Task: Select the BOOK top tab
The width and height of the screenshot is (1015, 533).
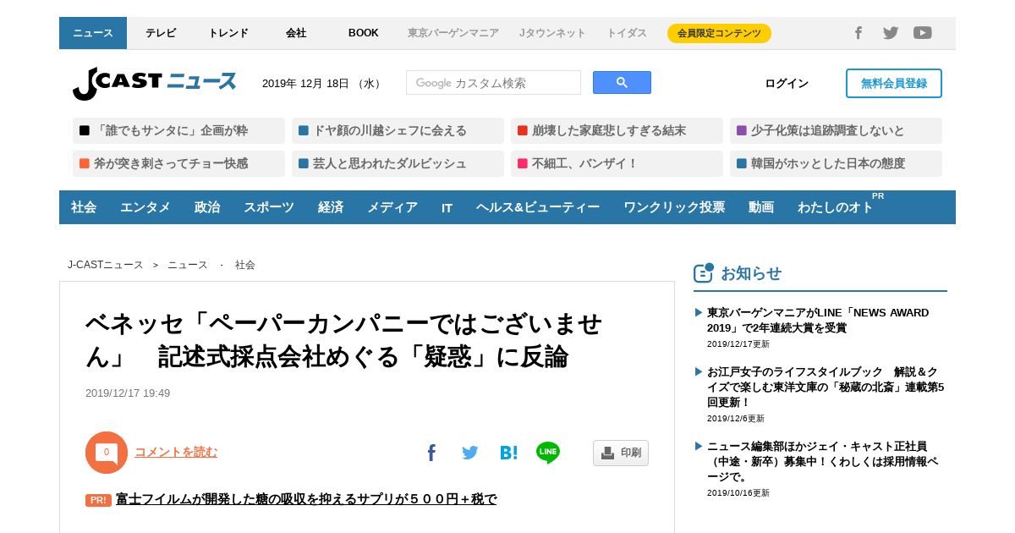Action: point(364,33)
